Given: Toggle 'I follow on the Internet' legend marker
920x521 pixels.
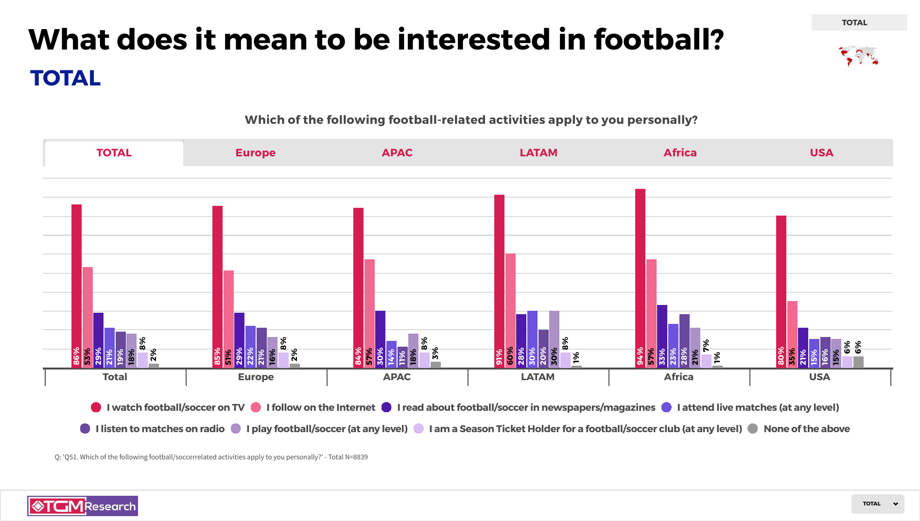Looking at the screenshot, I should click(256, 407).
